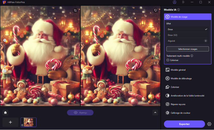Click info icon next to Modèle IA
The width and height of the screenshot is (214, 130).
(179, 10)
